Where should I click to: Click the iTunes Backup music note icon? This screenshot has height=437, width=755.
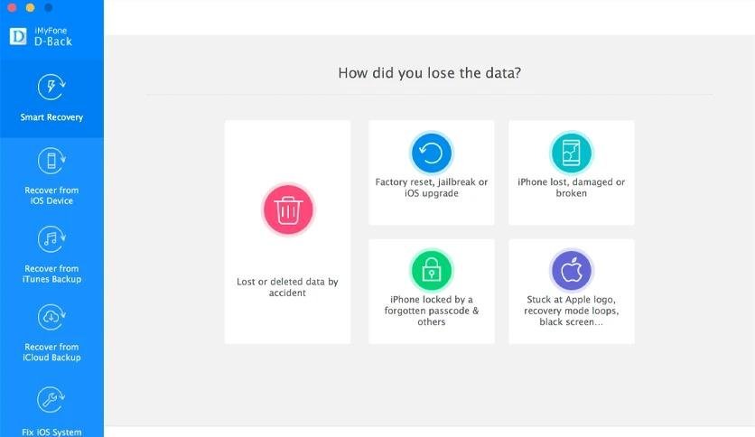(x=51, y=239)
